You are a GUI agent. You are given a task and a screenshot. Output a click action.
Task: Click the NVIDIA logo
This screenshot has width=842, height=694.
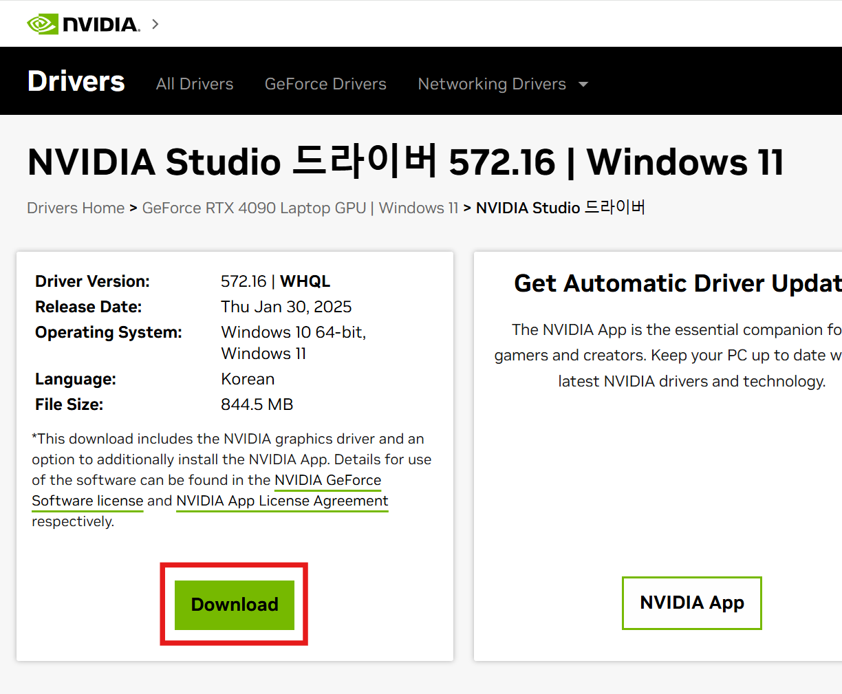(83, 24)
